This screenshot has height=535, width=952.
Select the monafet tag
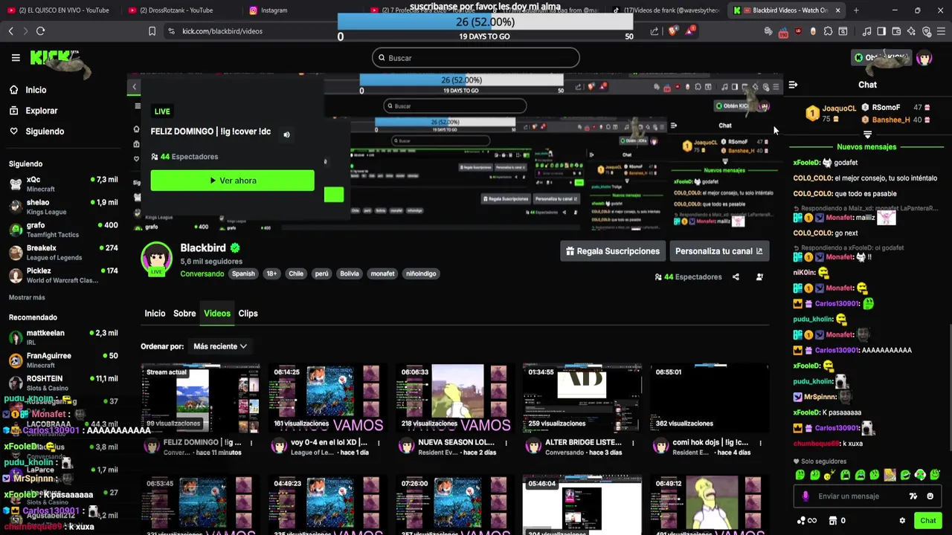(x=382, y=273)
